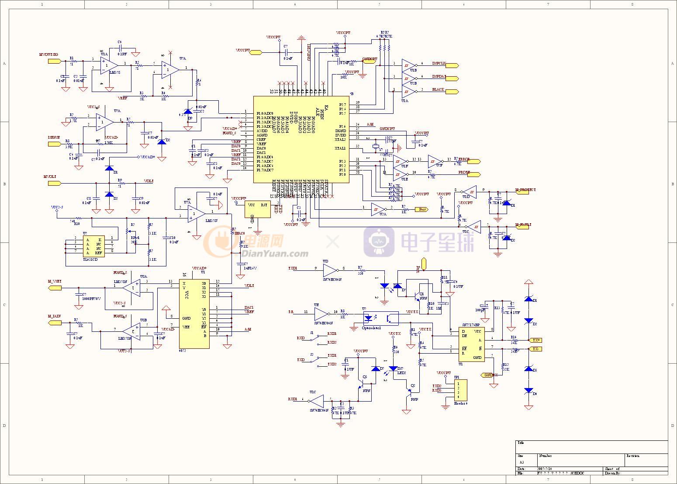Click the U2A Schmitt buffer symbol
This screenshot has width=677, height=484.
(378, 209)
